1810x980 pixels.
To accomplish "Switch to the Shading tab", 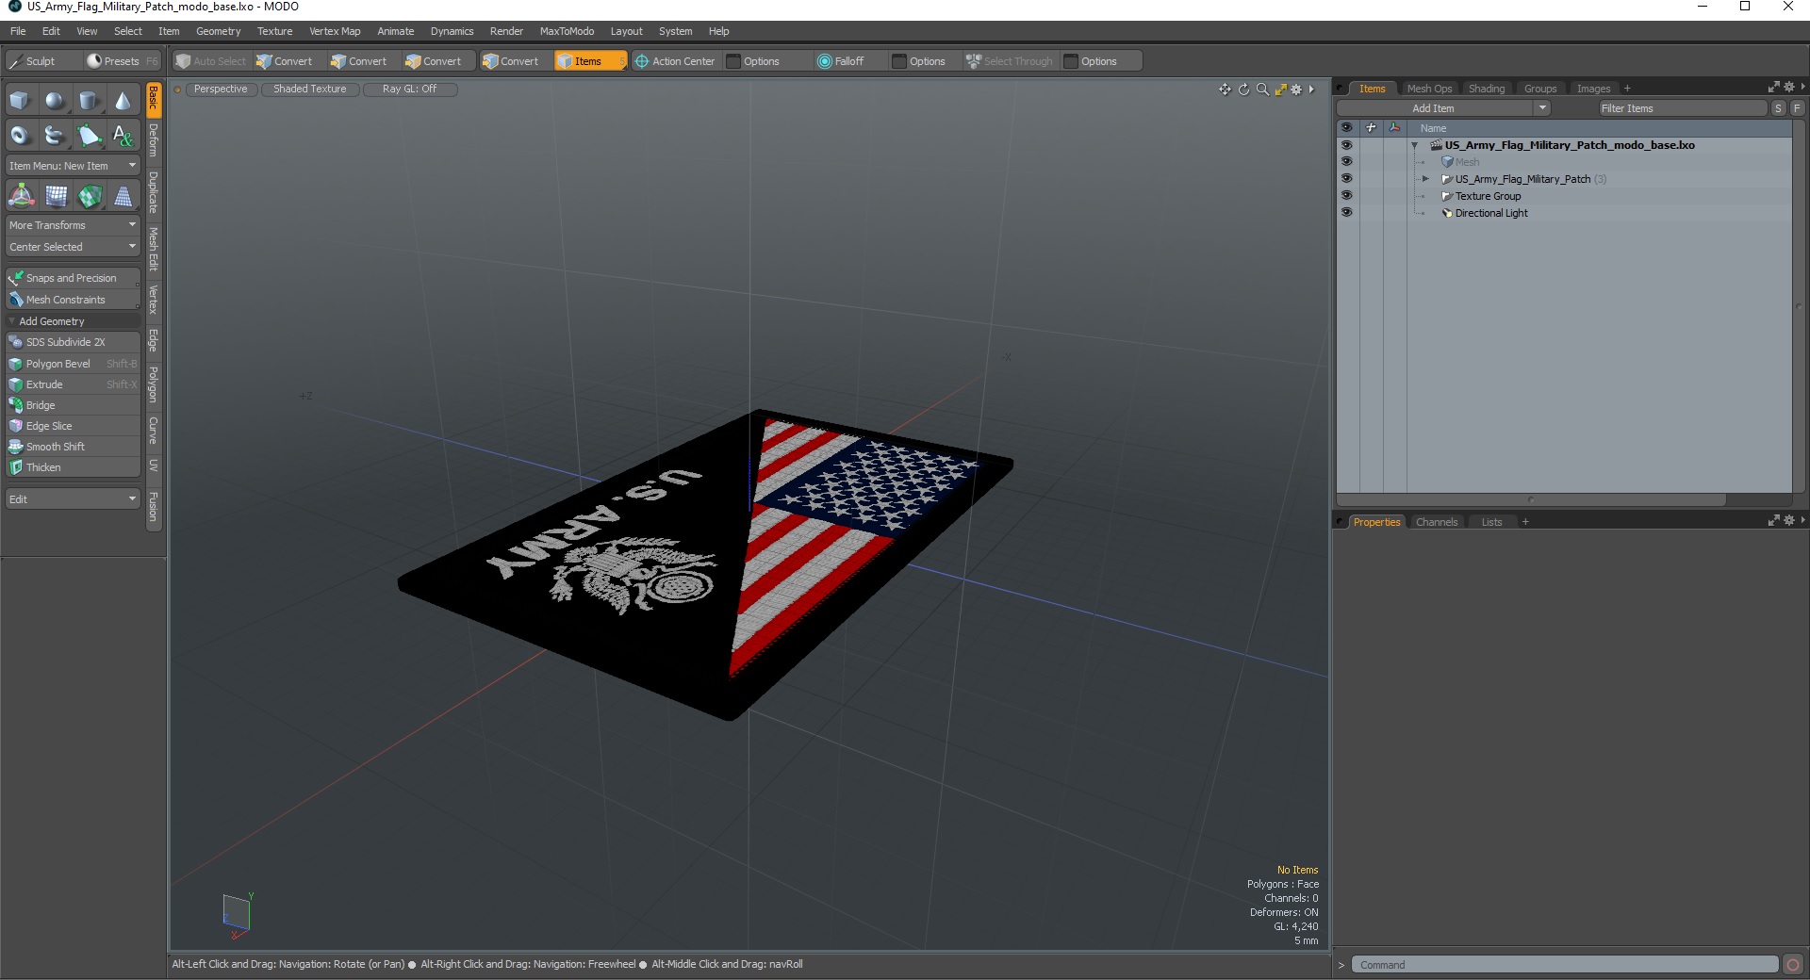I will pos(1487,89).
